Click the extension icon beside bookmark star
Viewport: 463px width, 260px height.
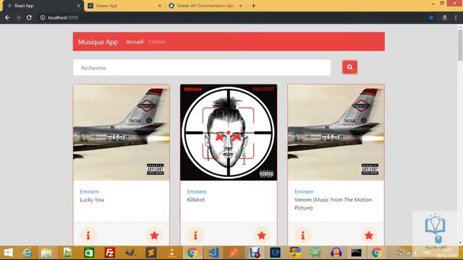[444, 17]
